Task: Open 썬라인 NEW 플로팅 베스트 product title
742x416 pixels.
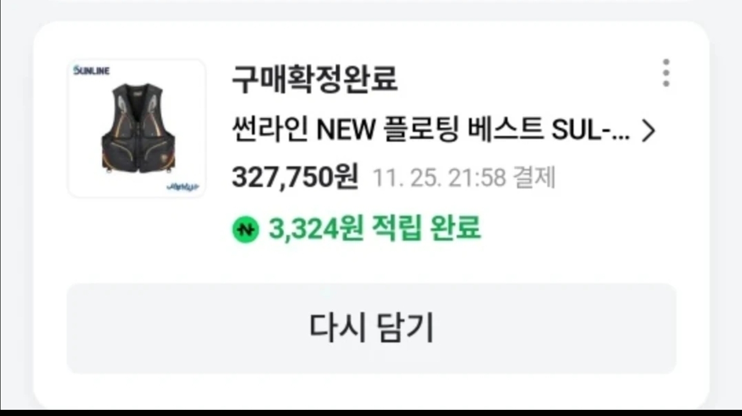Action: point(431,131)
